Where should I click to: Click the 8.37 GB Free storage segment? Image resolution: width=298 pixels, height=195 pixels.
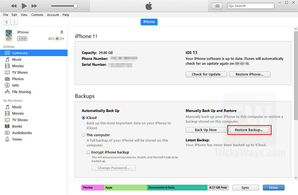pyautogui.click(x=218, y=188)
